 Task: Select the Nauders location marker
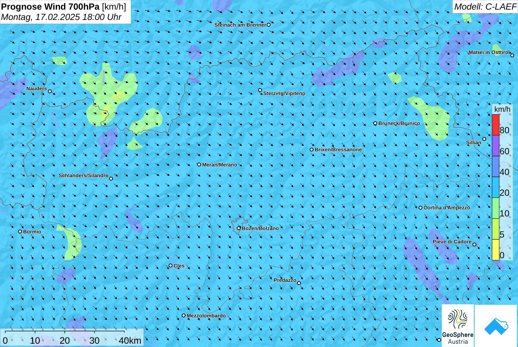[50, 91]
